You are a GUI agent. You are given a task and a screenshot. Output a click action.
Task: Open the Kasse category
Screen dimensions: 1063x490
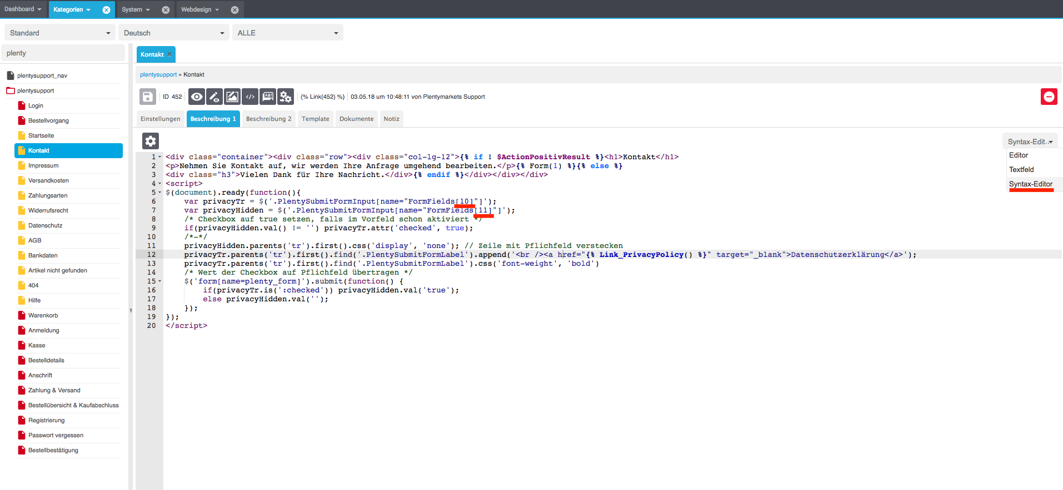pyautogui.click(x=37, y=345)
